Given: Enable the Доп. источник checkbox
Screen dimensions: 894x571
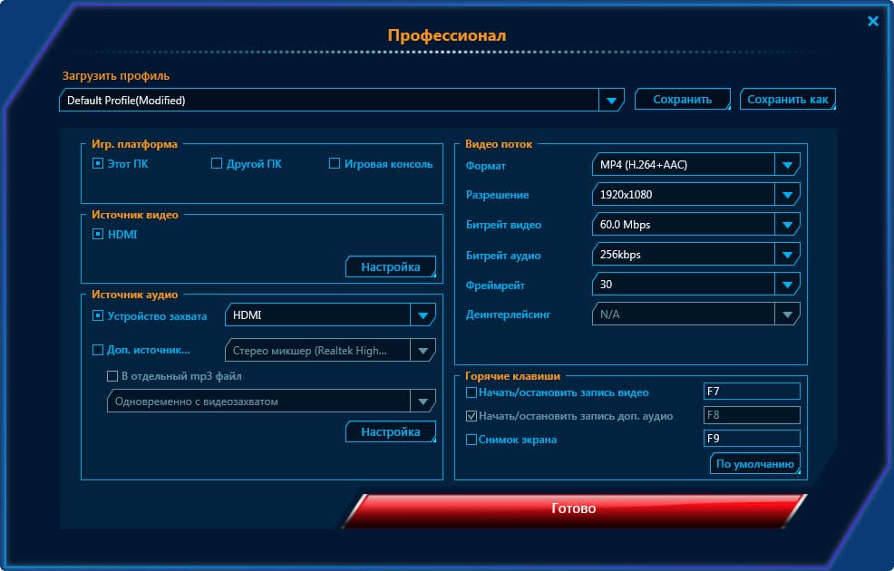Looking at the screenshot, I should coord(98,350).
